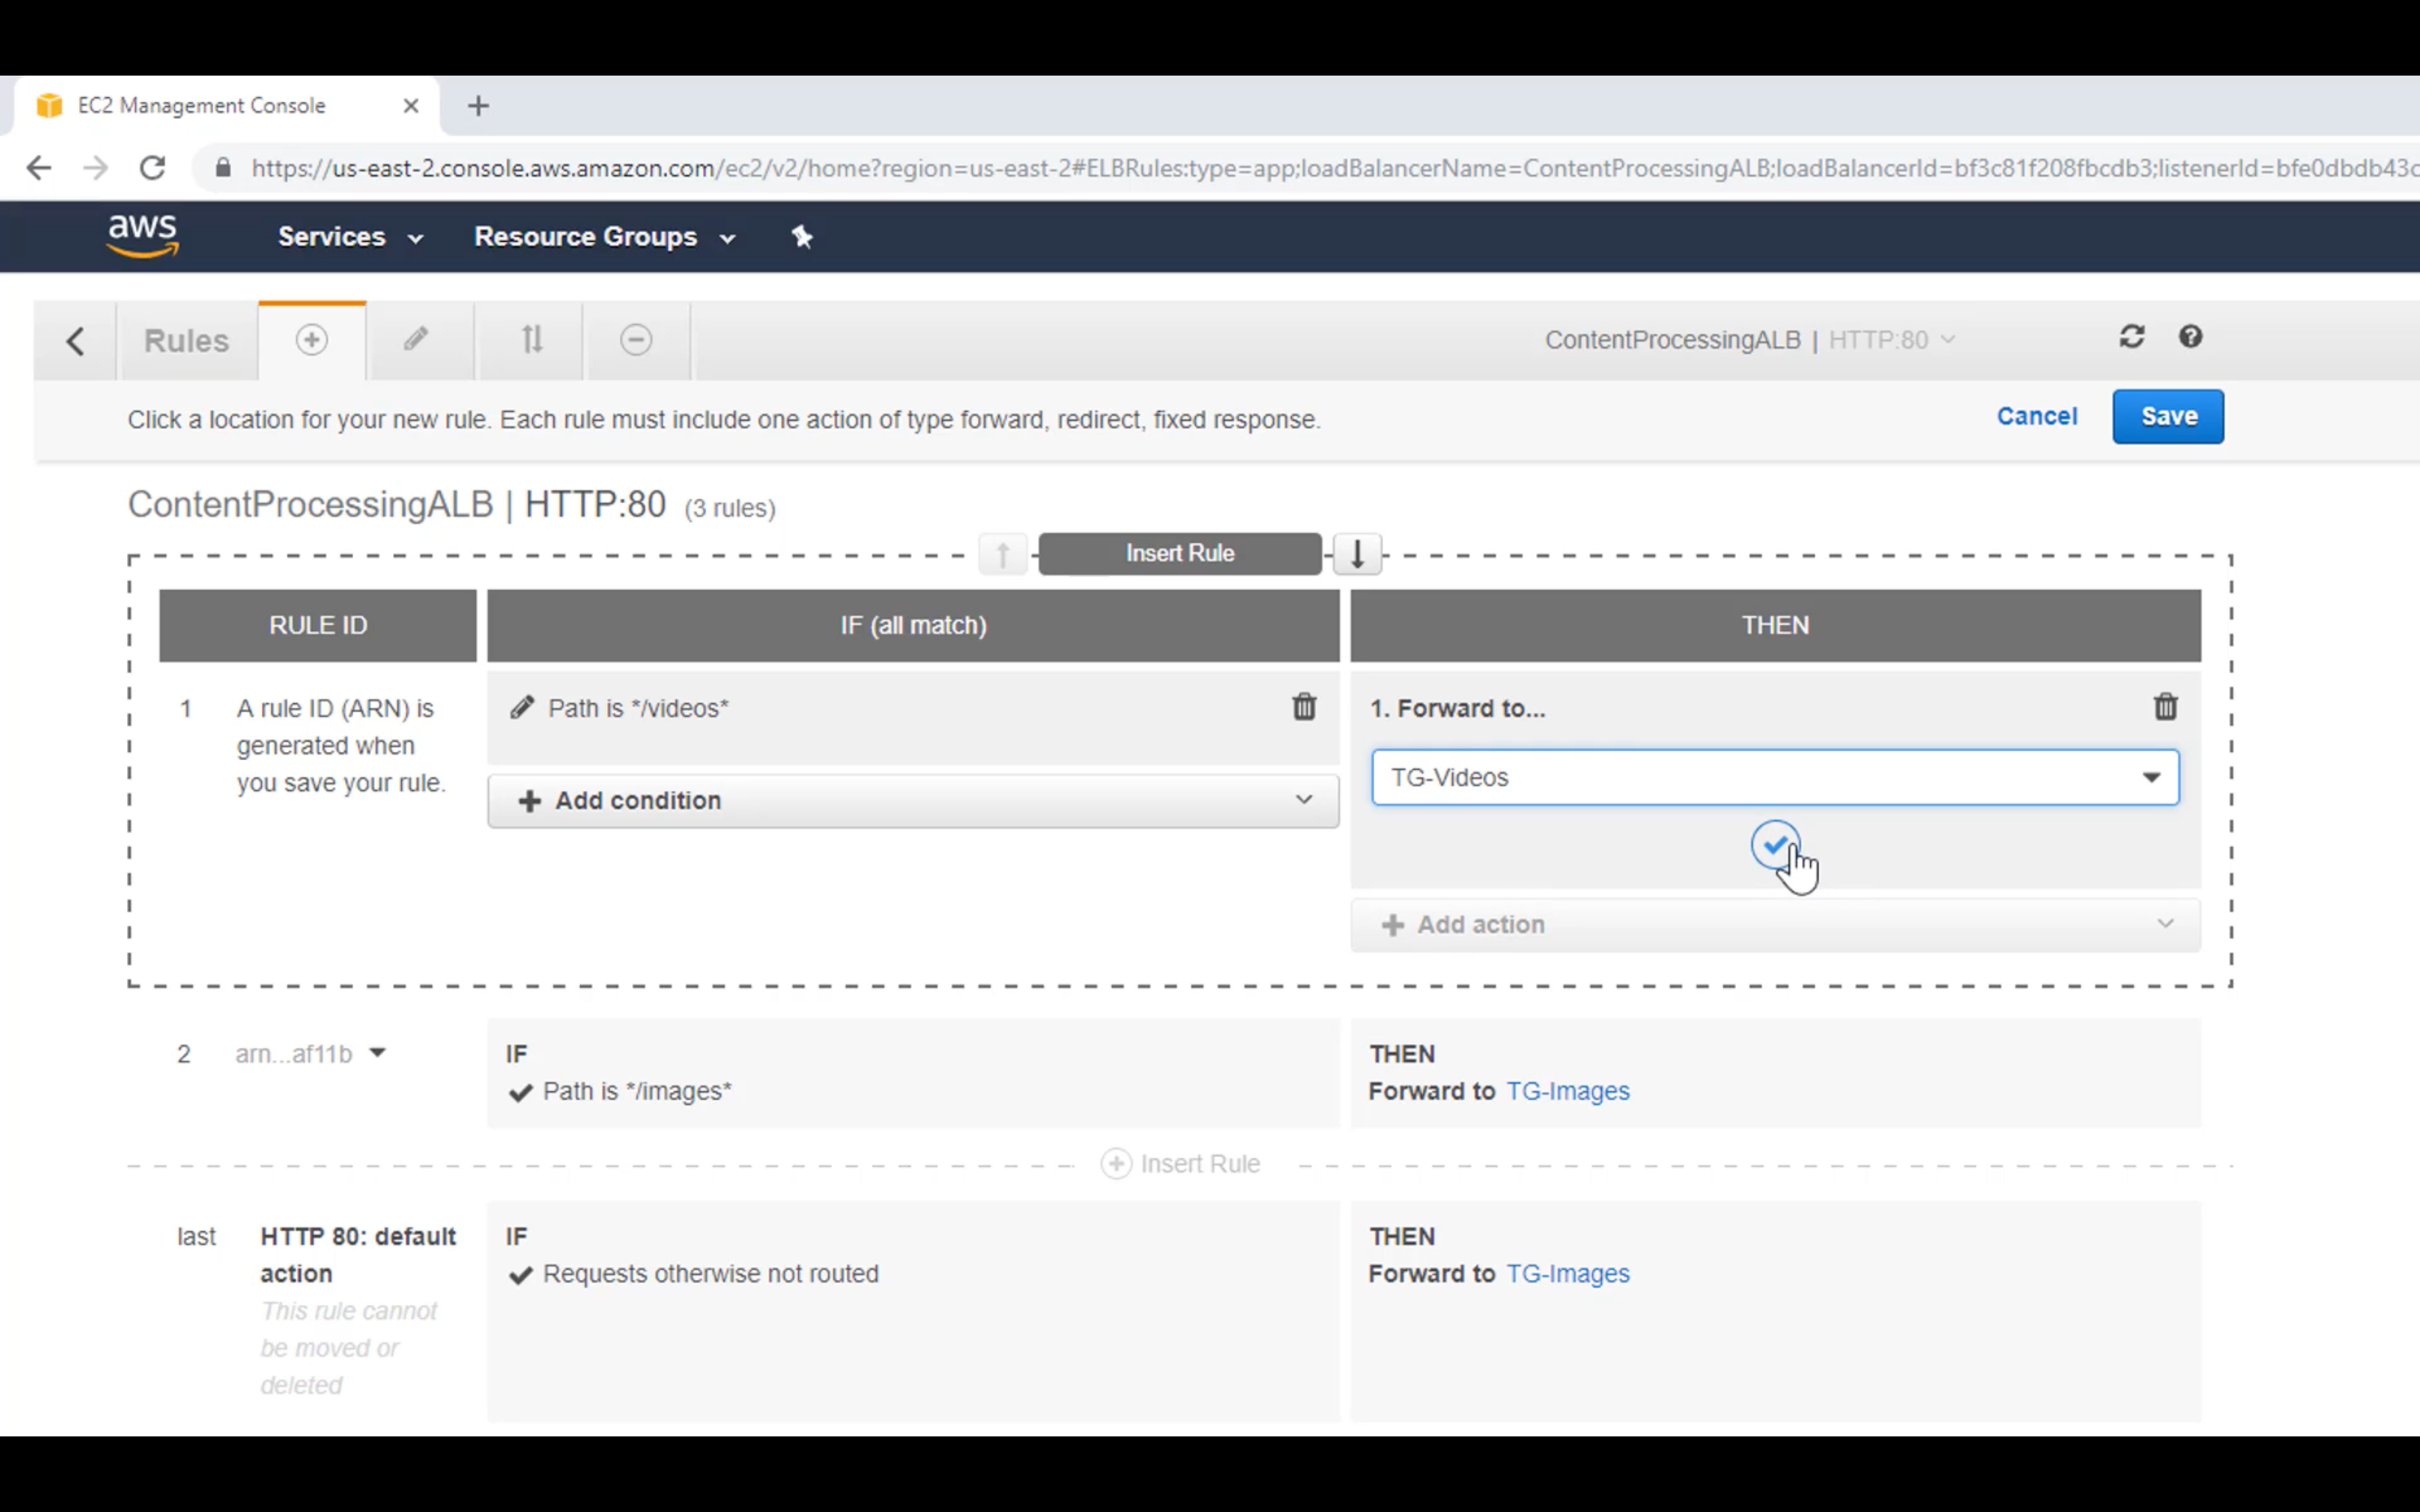Screen dimensions: 2420x1512
Task: Open the TG-Images link in rule 2
Action: (1567, 1091)
